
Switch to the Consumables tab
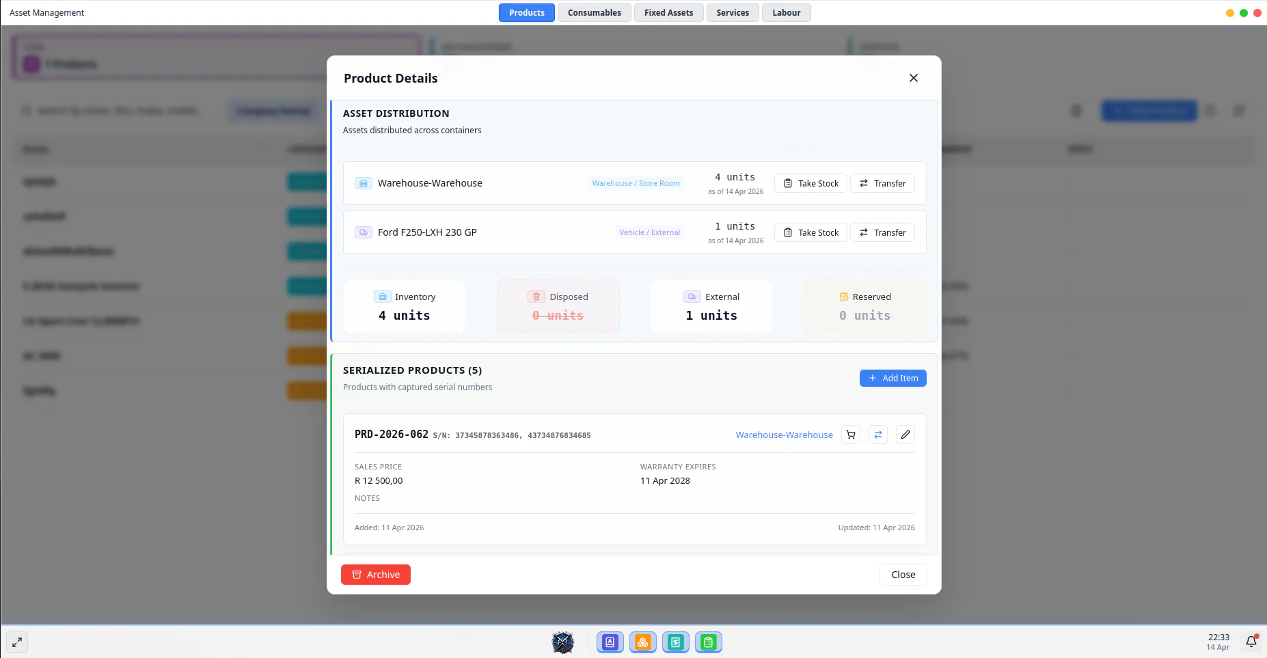point(593,12)
